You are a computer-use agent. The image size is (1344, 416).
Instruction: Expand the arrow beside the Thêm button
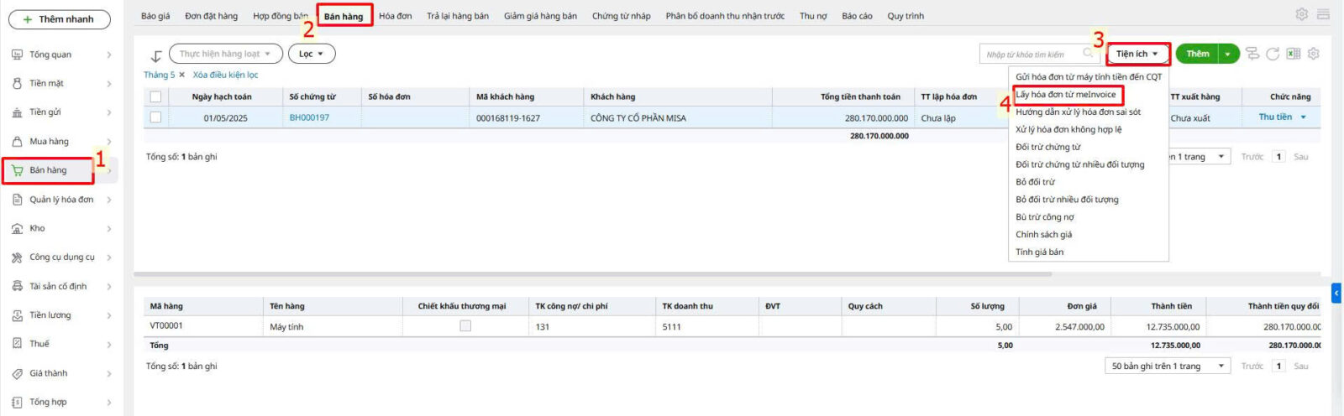pyautogui.click(x=1228, y=54)
